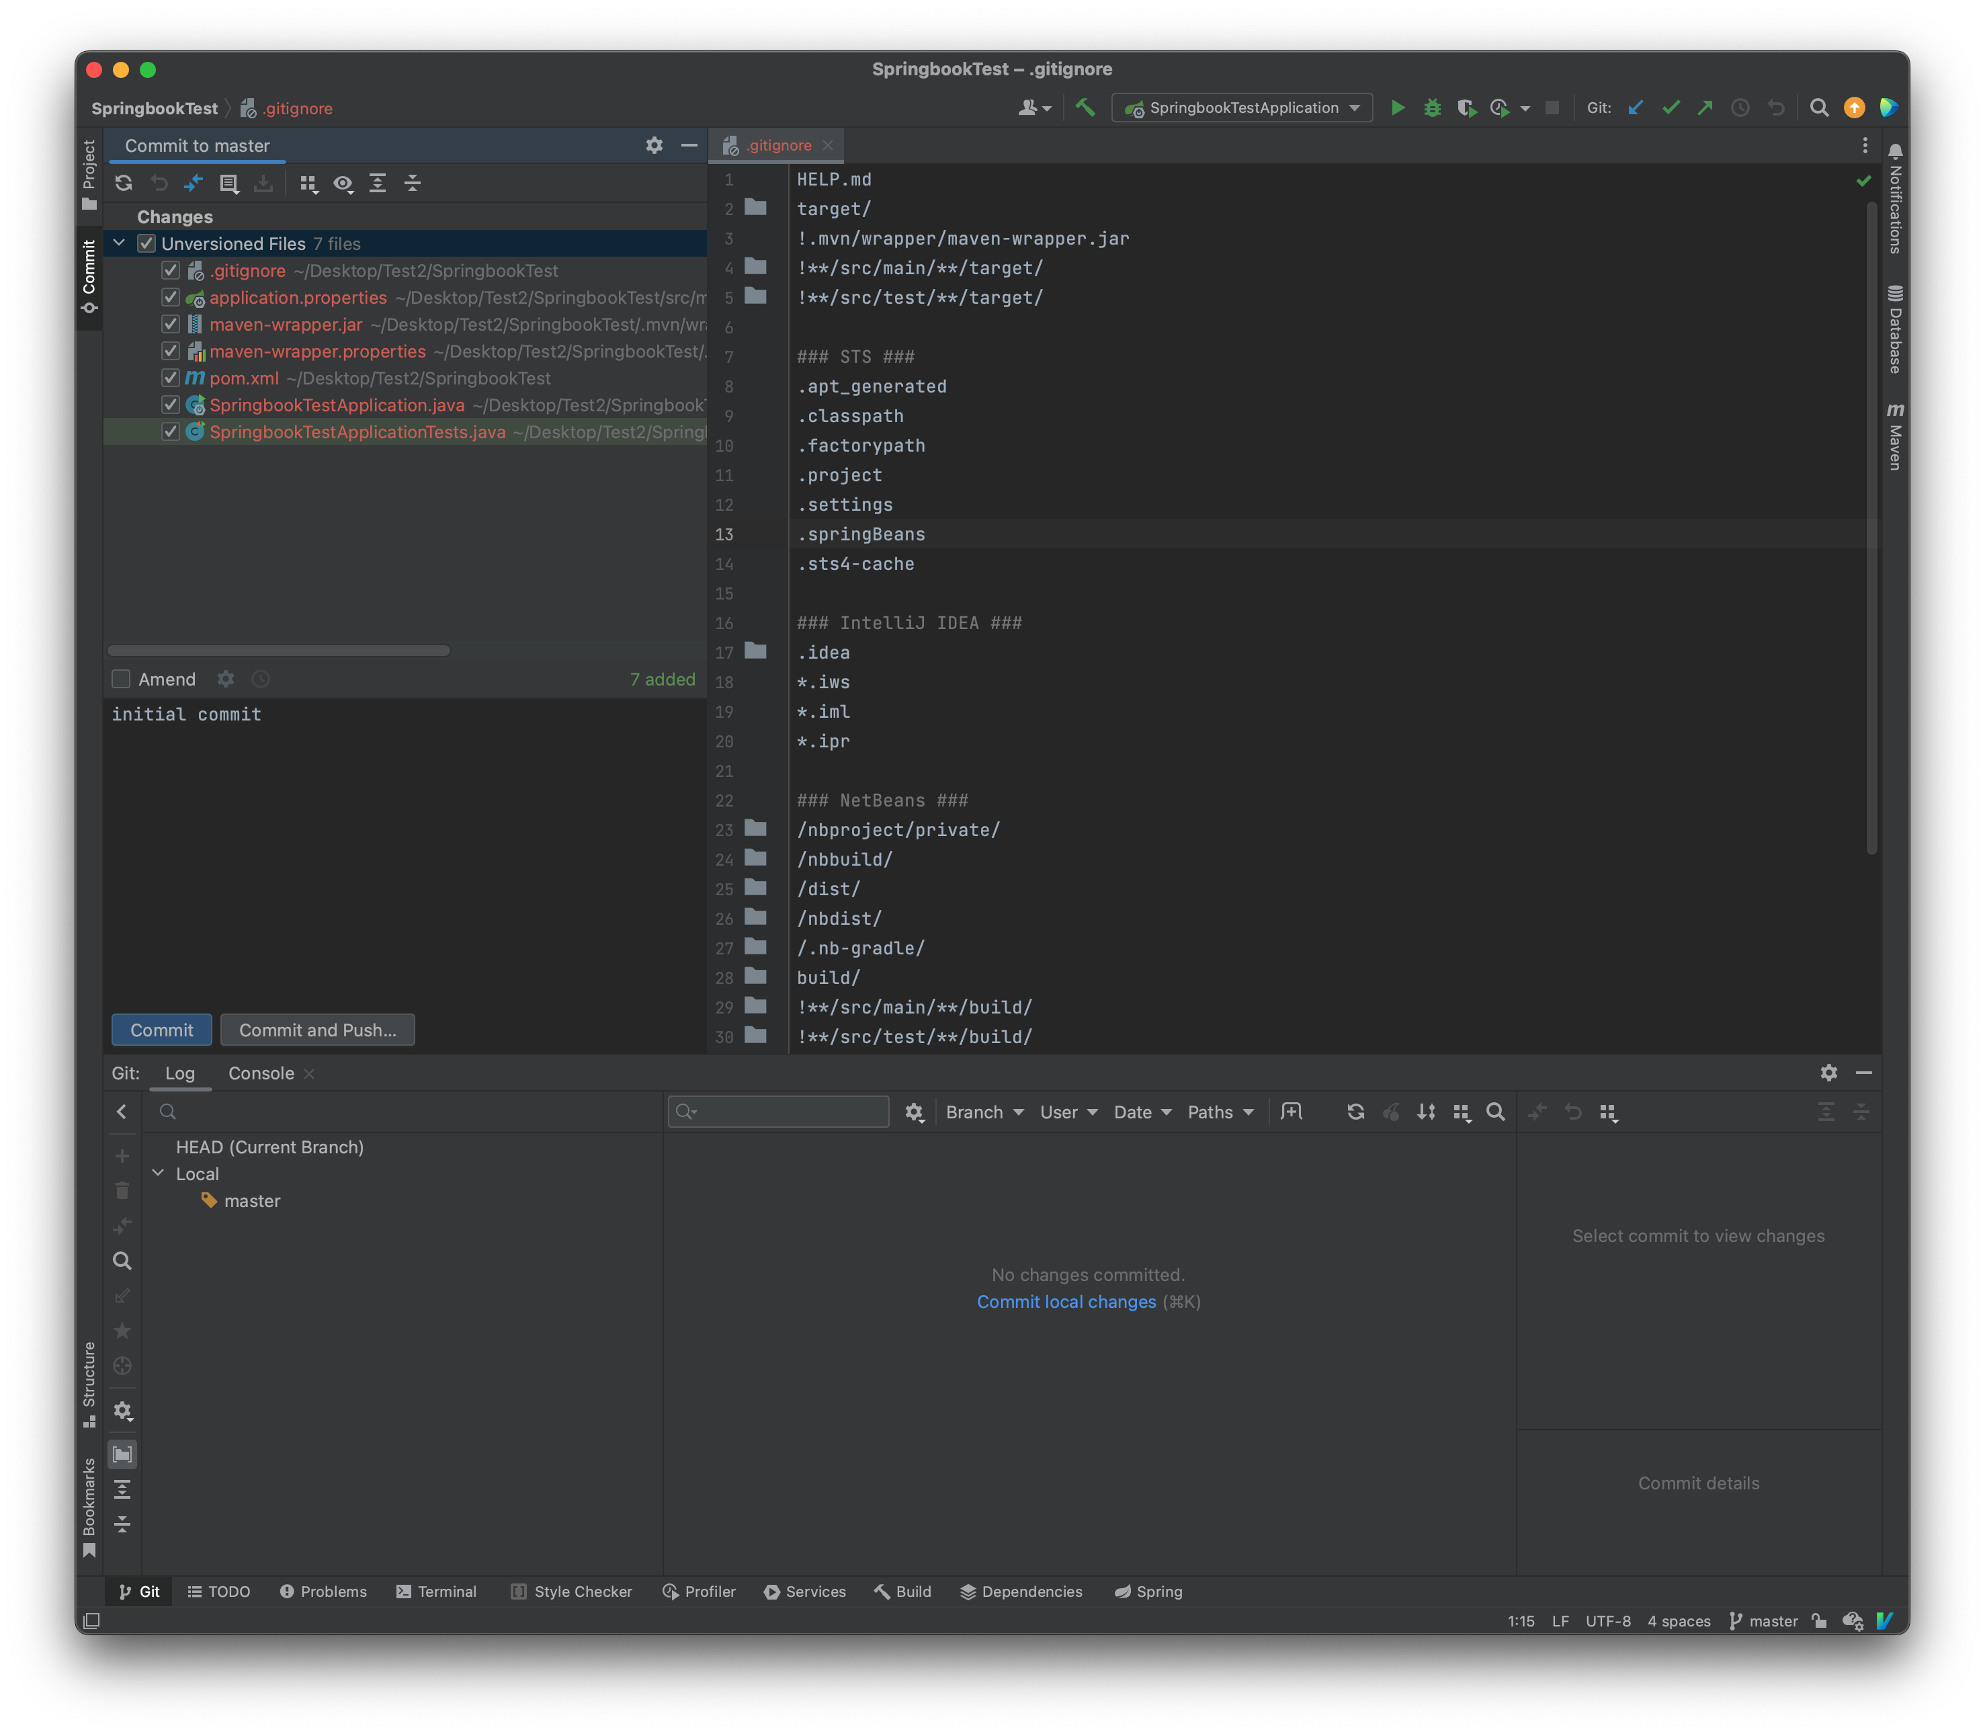1985x1734 pixels.
Task: Click the Git log search input field
Action: pos(779,1112)
